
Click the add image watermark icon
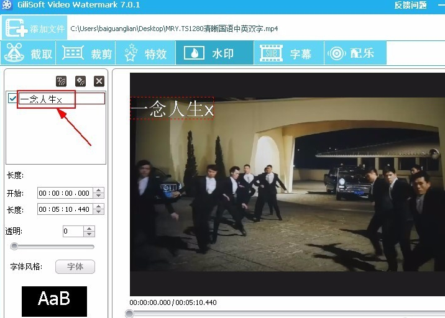pyautogui.click(x=80, y=81)
